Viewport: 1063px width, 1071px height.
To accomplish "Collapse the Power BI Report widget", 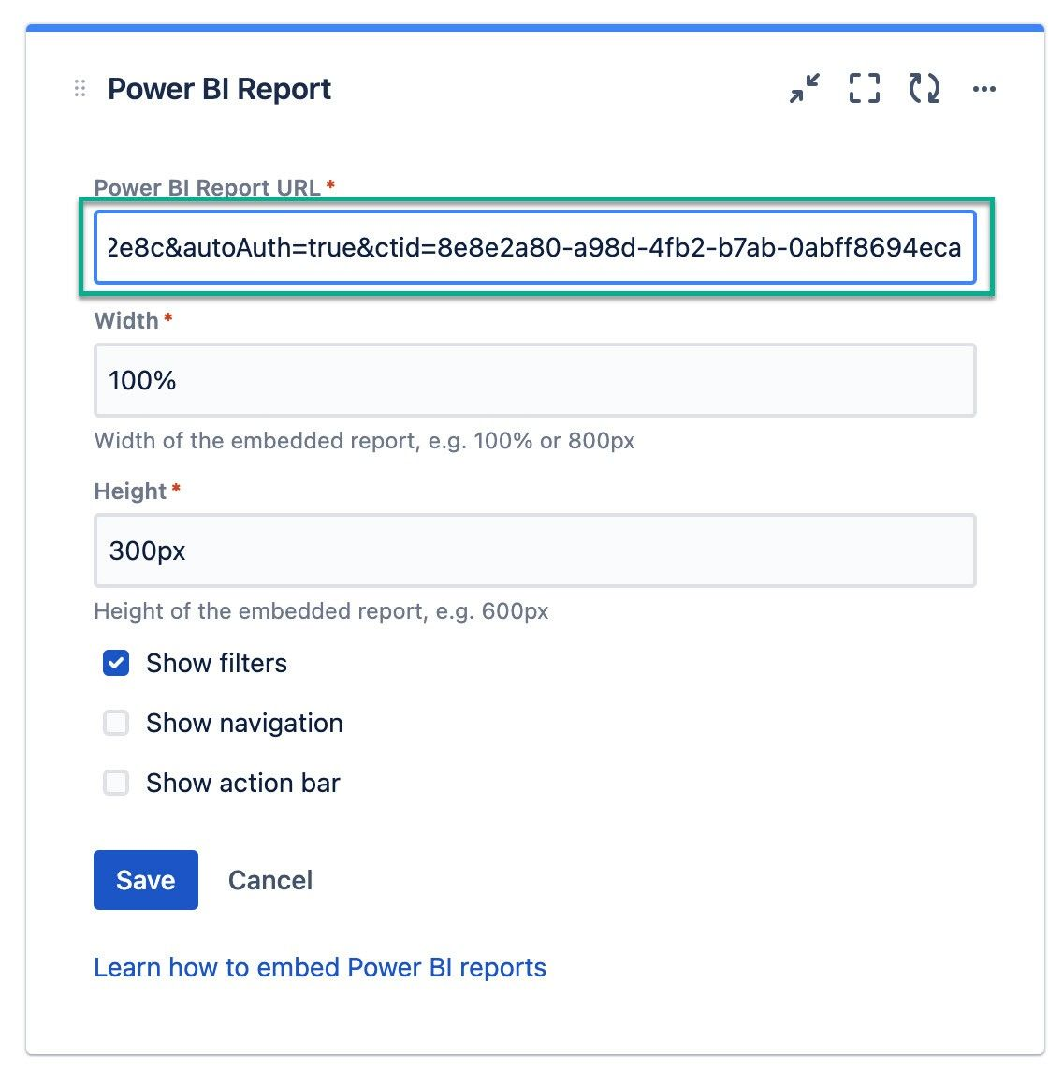I will pyautogui.click(x=804, y=88).
